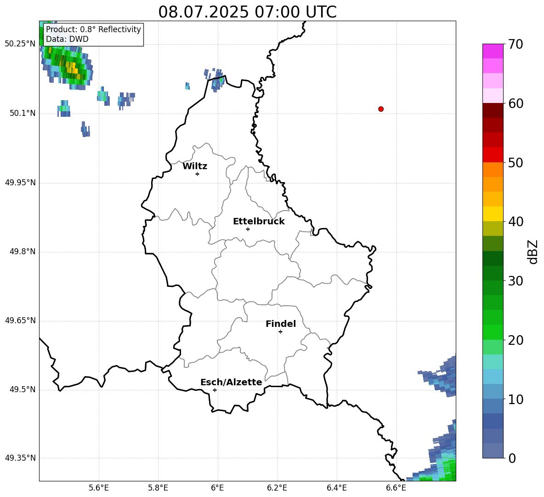This screenshot has width=544, height=497.
Task: Click the Ettelbruck station label
Action: click(x=259, y=222)
